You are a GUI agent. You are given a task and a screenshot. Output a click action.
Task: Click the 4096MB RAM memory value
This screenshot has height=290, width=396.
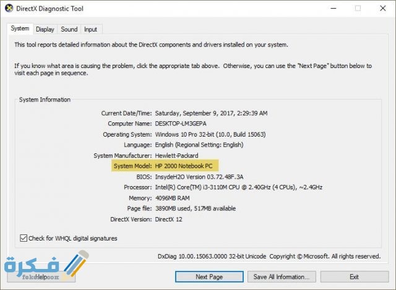174,198
